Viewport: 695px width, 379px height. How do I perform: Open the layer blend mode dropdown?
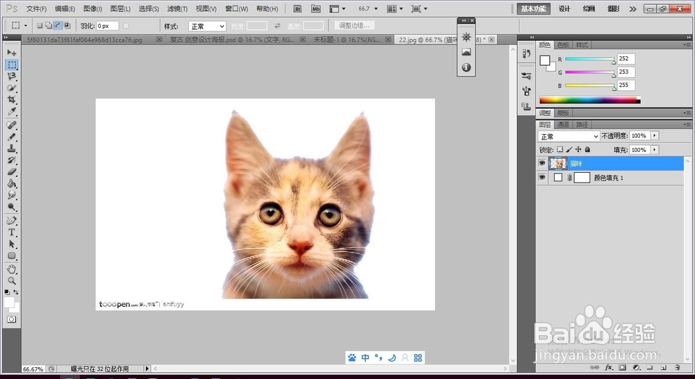coord(569,136)
